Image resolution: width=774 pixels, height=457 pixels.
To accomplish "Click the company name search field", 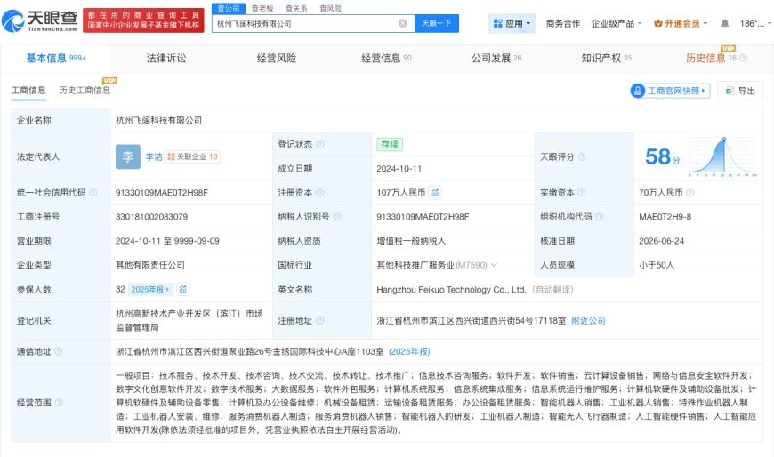I will click(x=306, y=23).
